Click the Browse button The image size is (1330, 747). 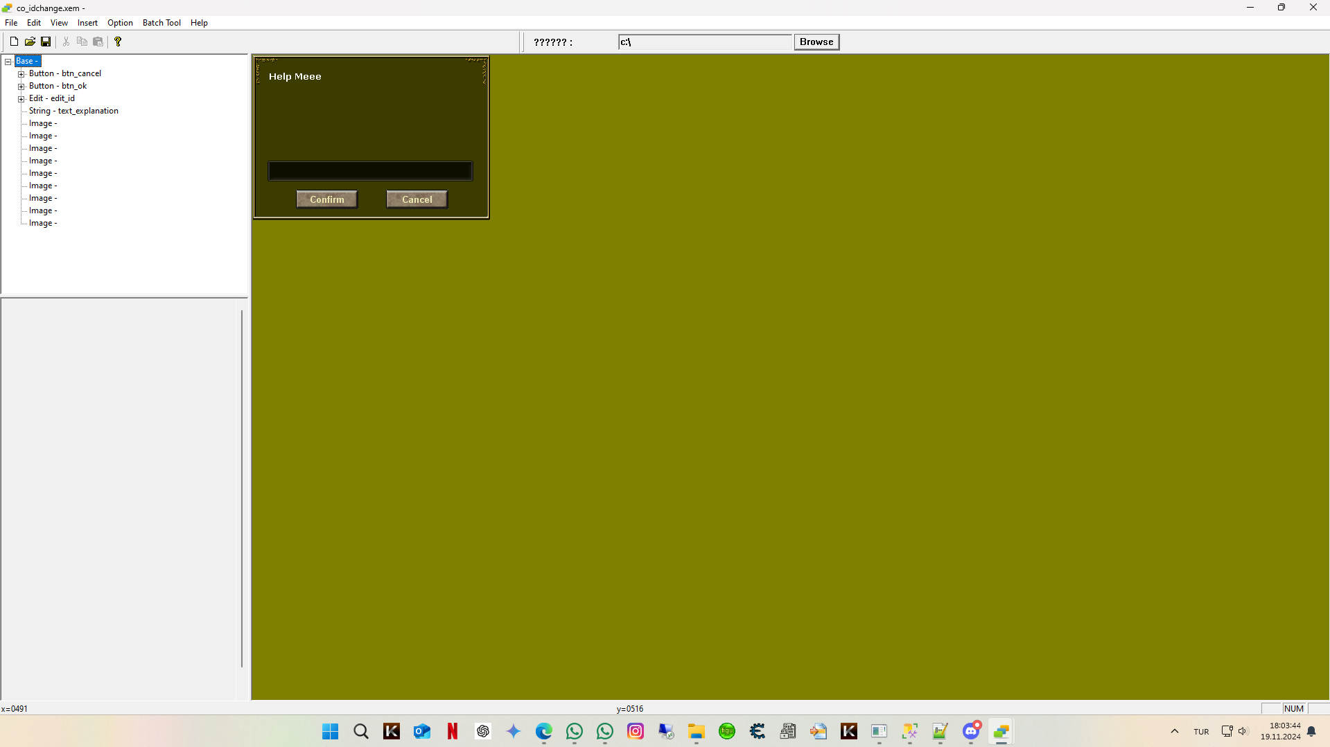pyautogui.click(x=816, y=42)
